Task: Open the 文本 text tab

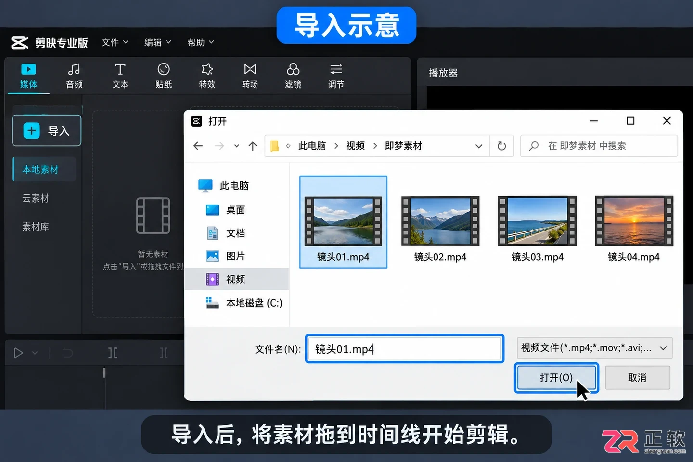Action: [120, 76]
